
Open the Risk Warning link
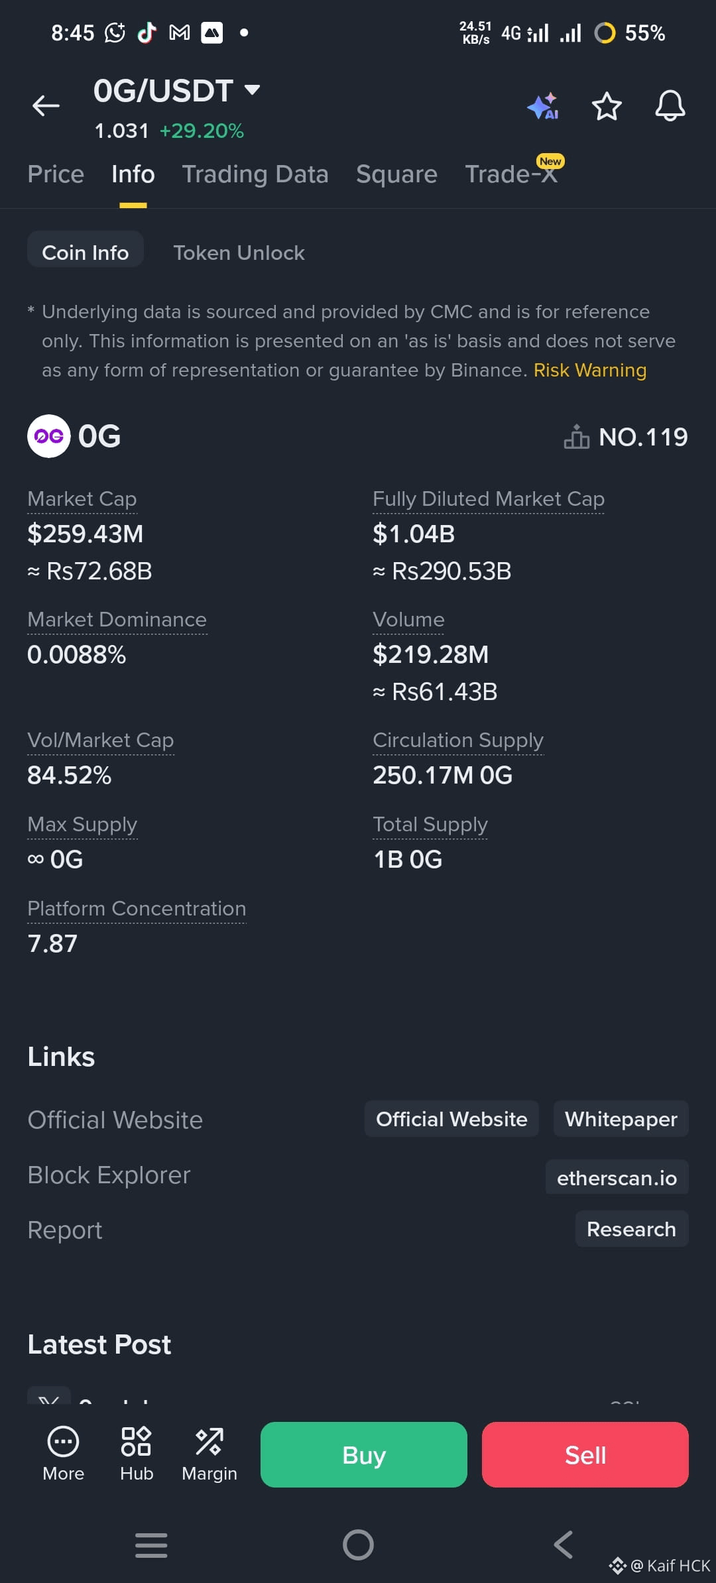589,370
